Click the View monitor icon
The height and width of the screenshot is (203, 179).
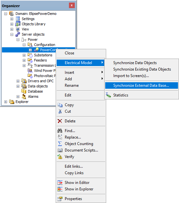click(18, 29)
